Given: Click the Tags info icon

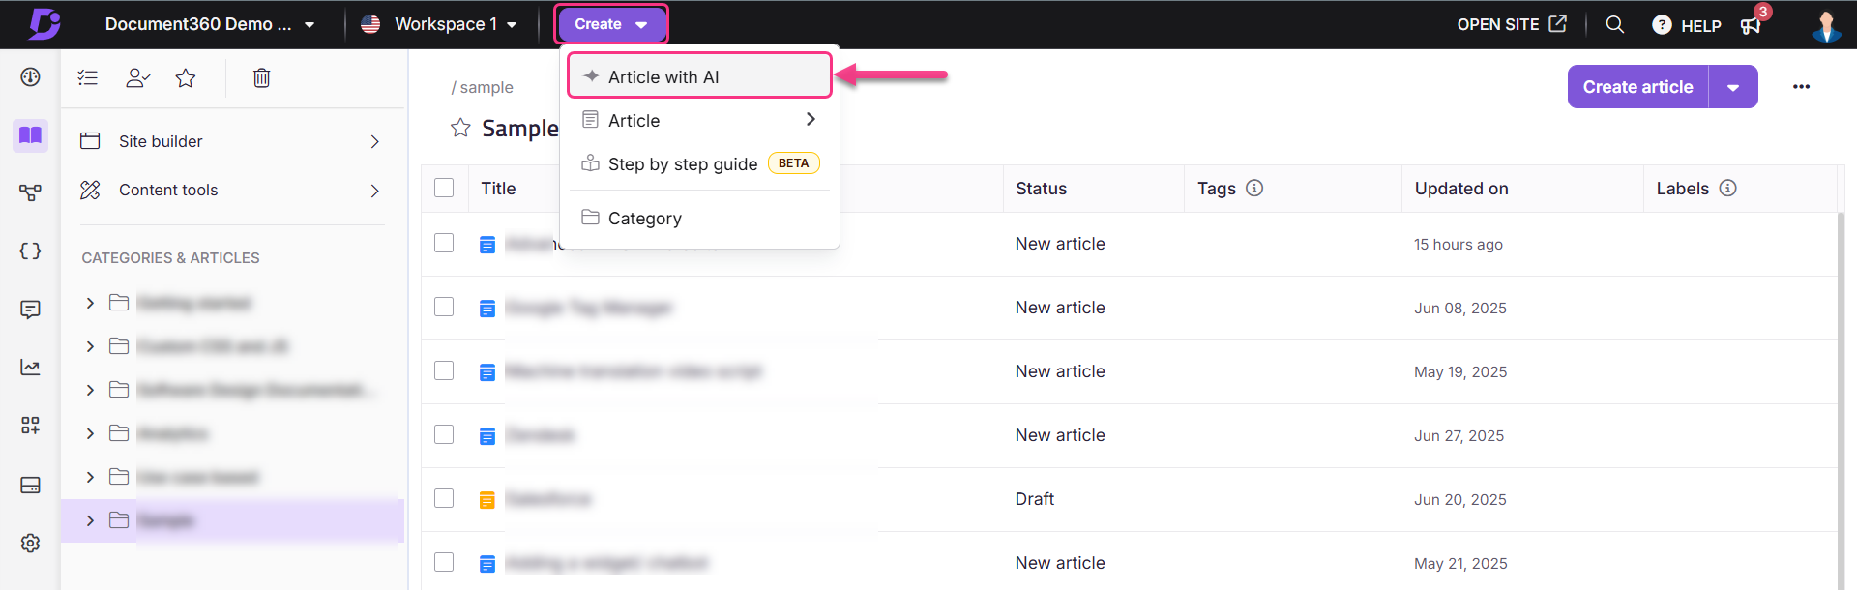Looking at the screenshot, I should pos(1254,188).
